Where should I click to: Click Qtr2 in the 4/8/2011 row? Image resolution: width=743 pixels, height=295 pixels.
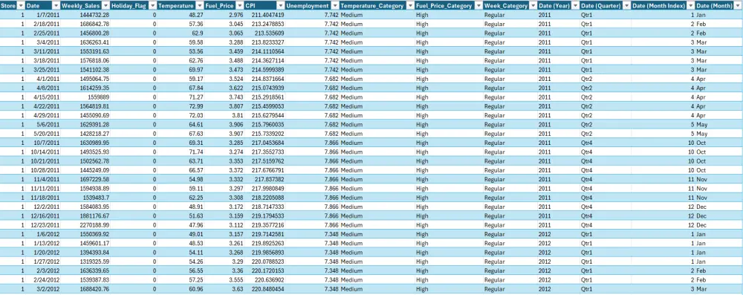[x=587, y=88]
